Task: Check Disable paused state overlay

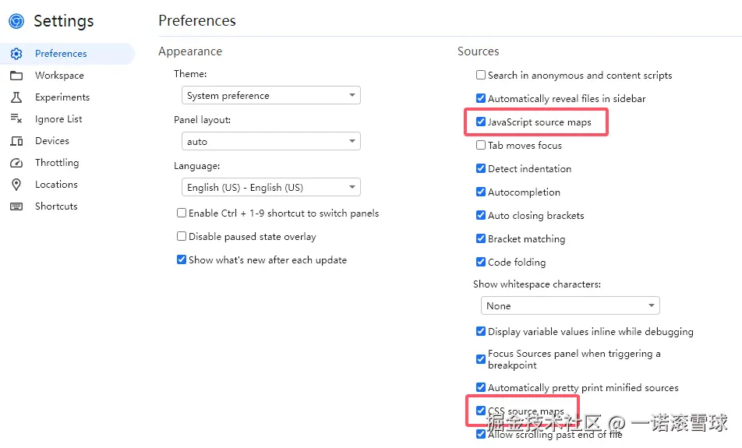Action: 182,237
